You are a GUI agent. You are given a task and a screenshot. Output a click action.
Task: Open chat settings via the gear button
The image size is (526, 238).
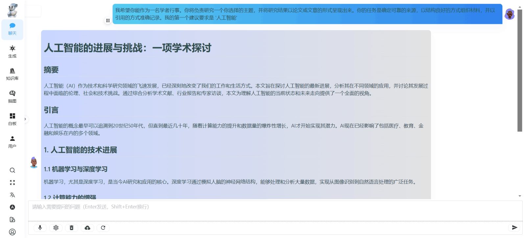point(56,228)
